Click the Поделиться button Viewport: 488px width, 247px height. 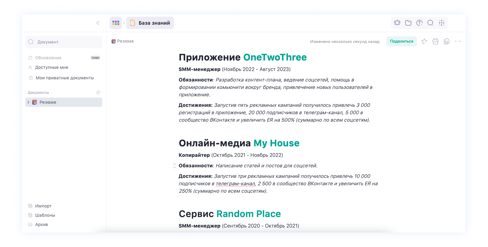click(x=402, y=41)
